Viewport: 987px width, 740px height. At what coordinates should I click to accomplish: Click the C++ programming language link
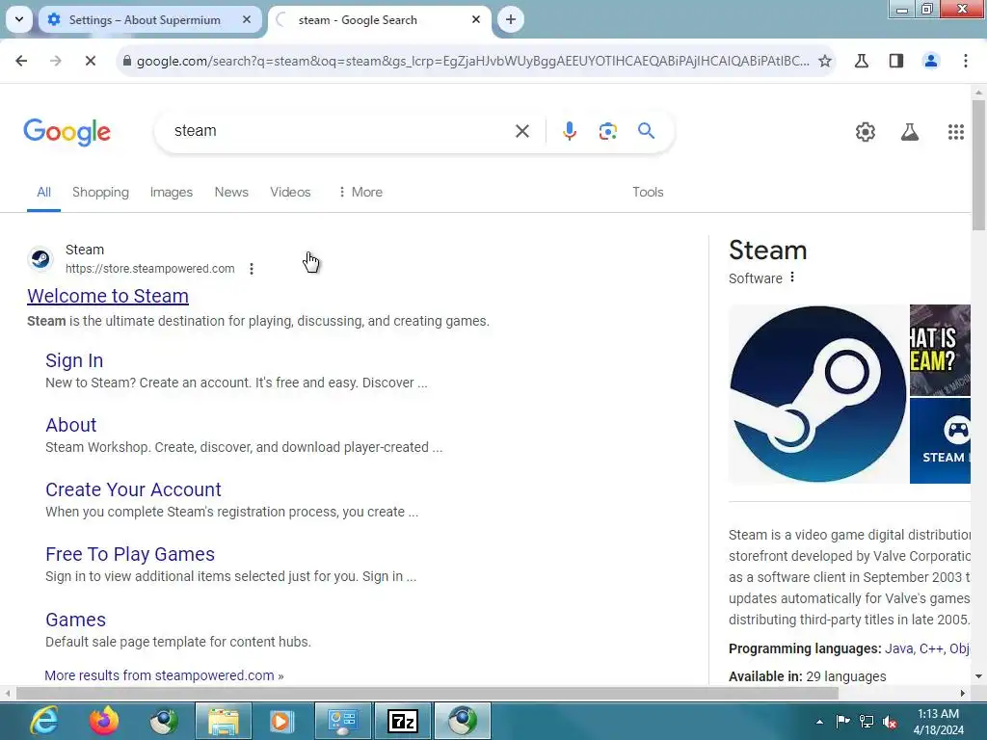pos(931,648)
